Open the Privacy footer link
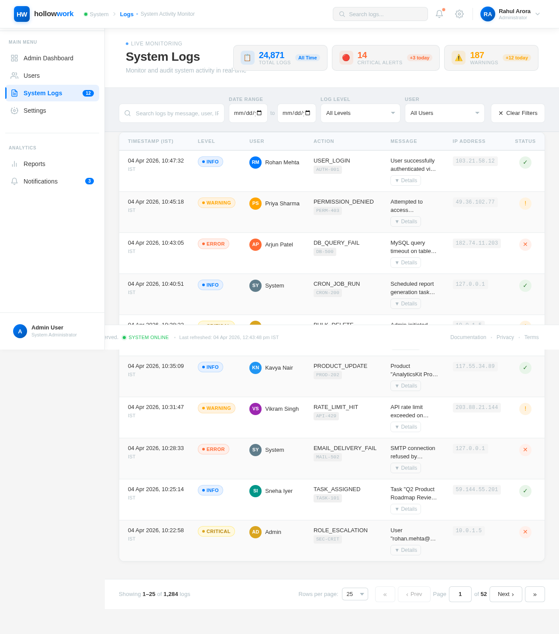Image resolution: width=559 pixels, height=634 pixels. (505, 337)
